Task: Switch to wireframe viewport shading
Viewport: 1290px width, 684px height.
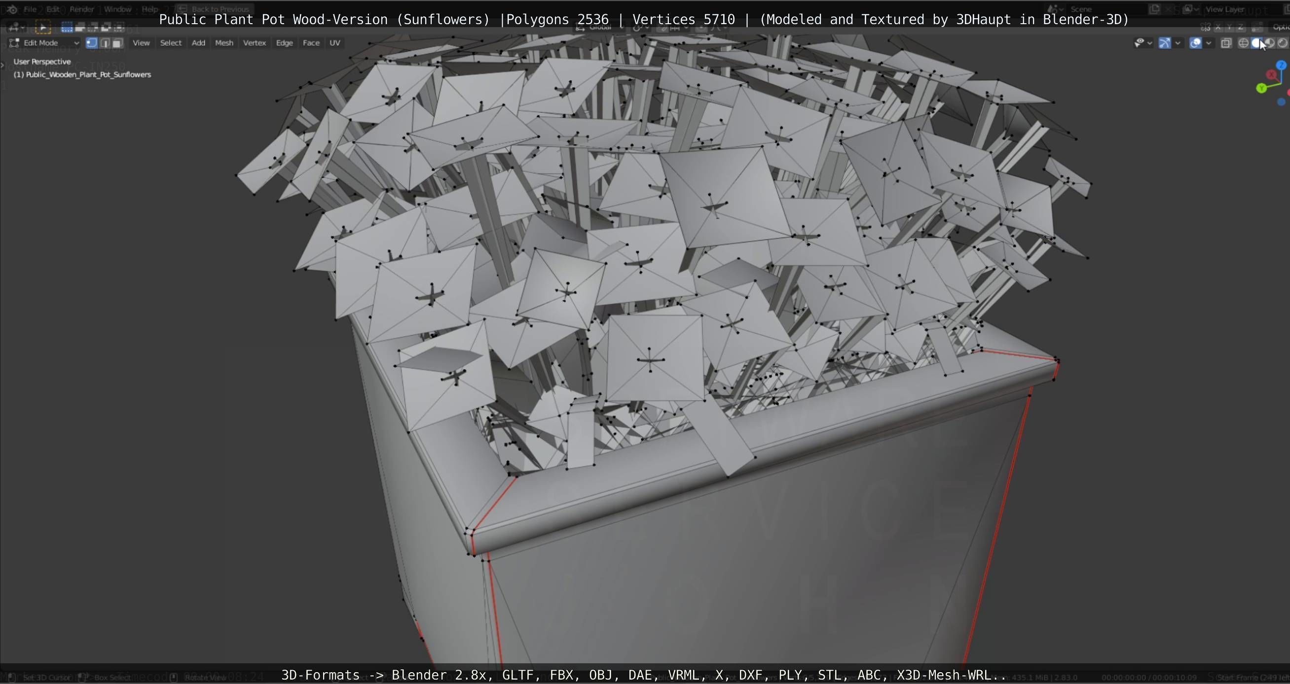Action: click(x=1243, y=43)
